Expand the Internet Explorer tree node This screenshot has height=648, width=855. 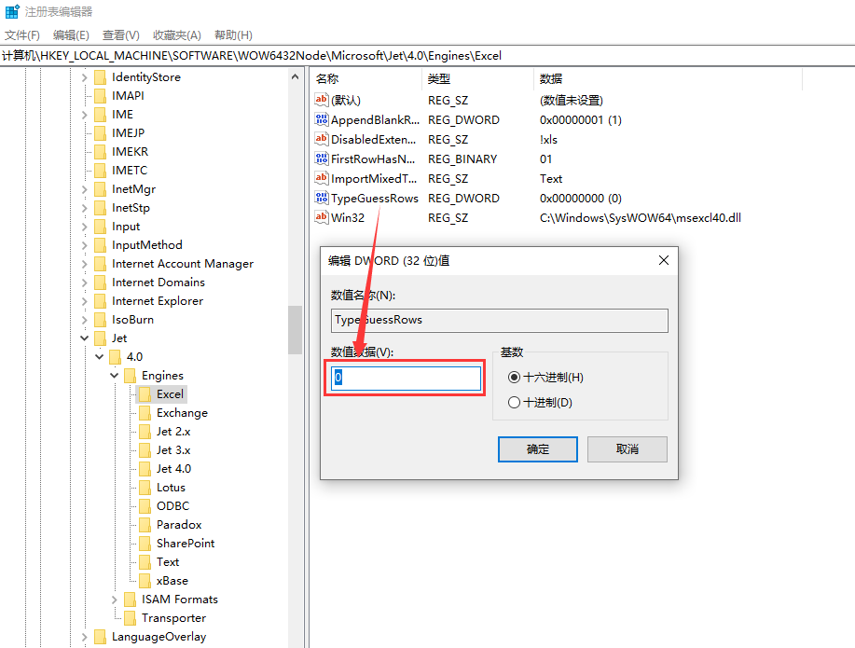pyautogui.click(x=85, y=301)
